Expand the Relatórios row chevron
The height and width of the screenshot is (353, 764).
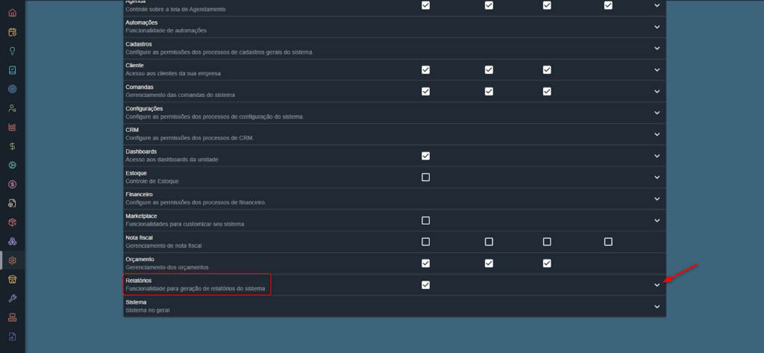(x=657, y=284)
